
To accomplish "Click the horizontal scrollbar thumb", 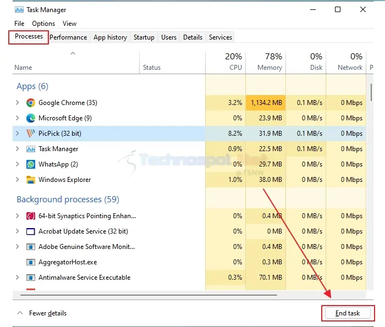I will [149, 295].
